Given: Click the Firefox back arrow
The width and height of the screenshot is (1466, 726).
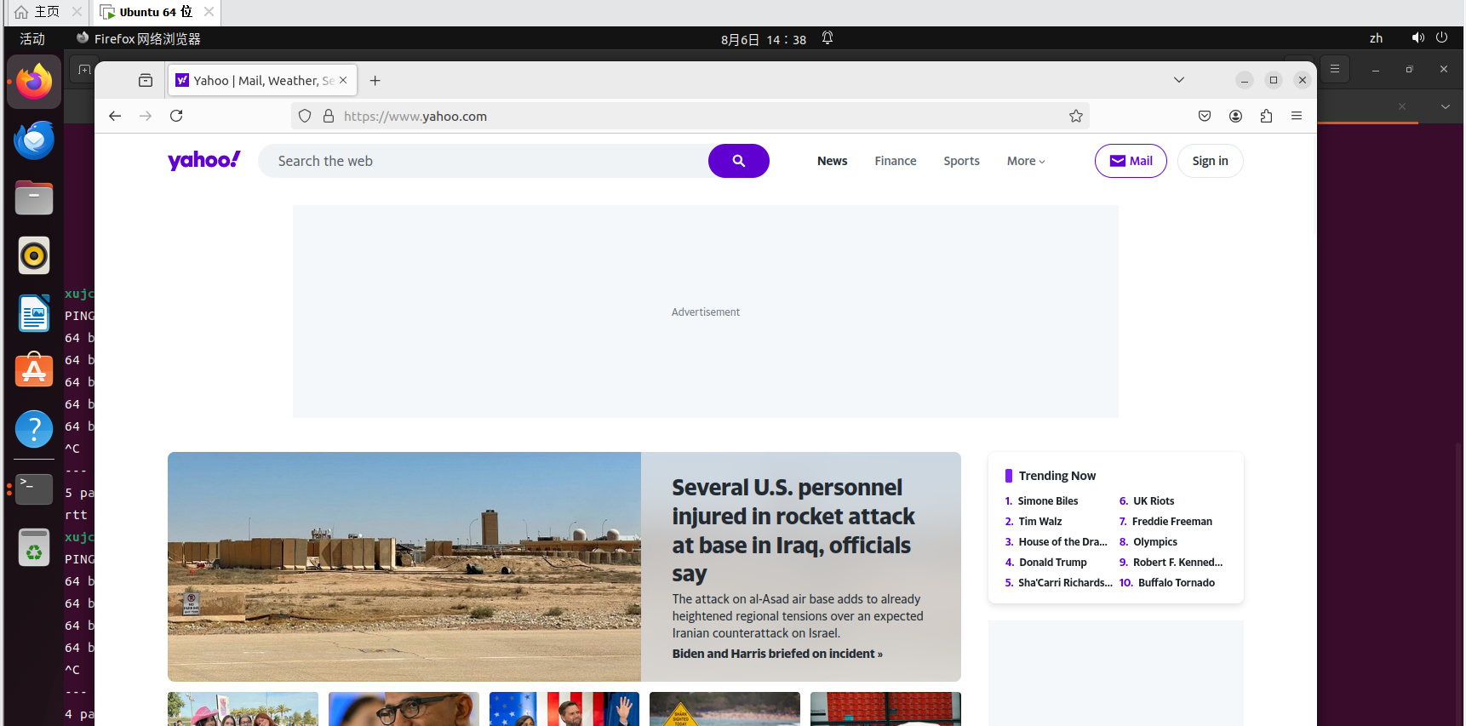Looking at the screenshot, I should tap(115, 116).
